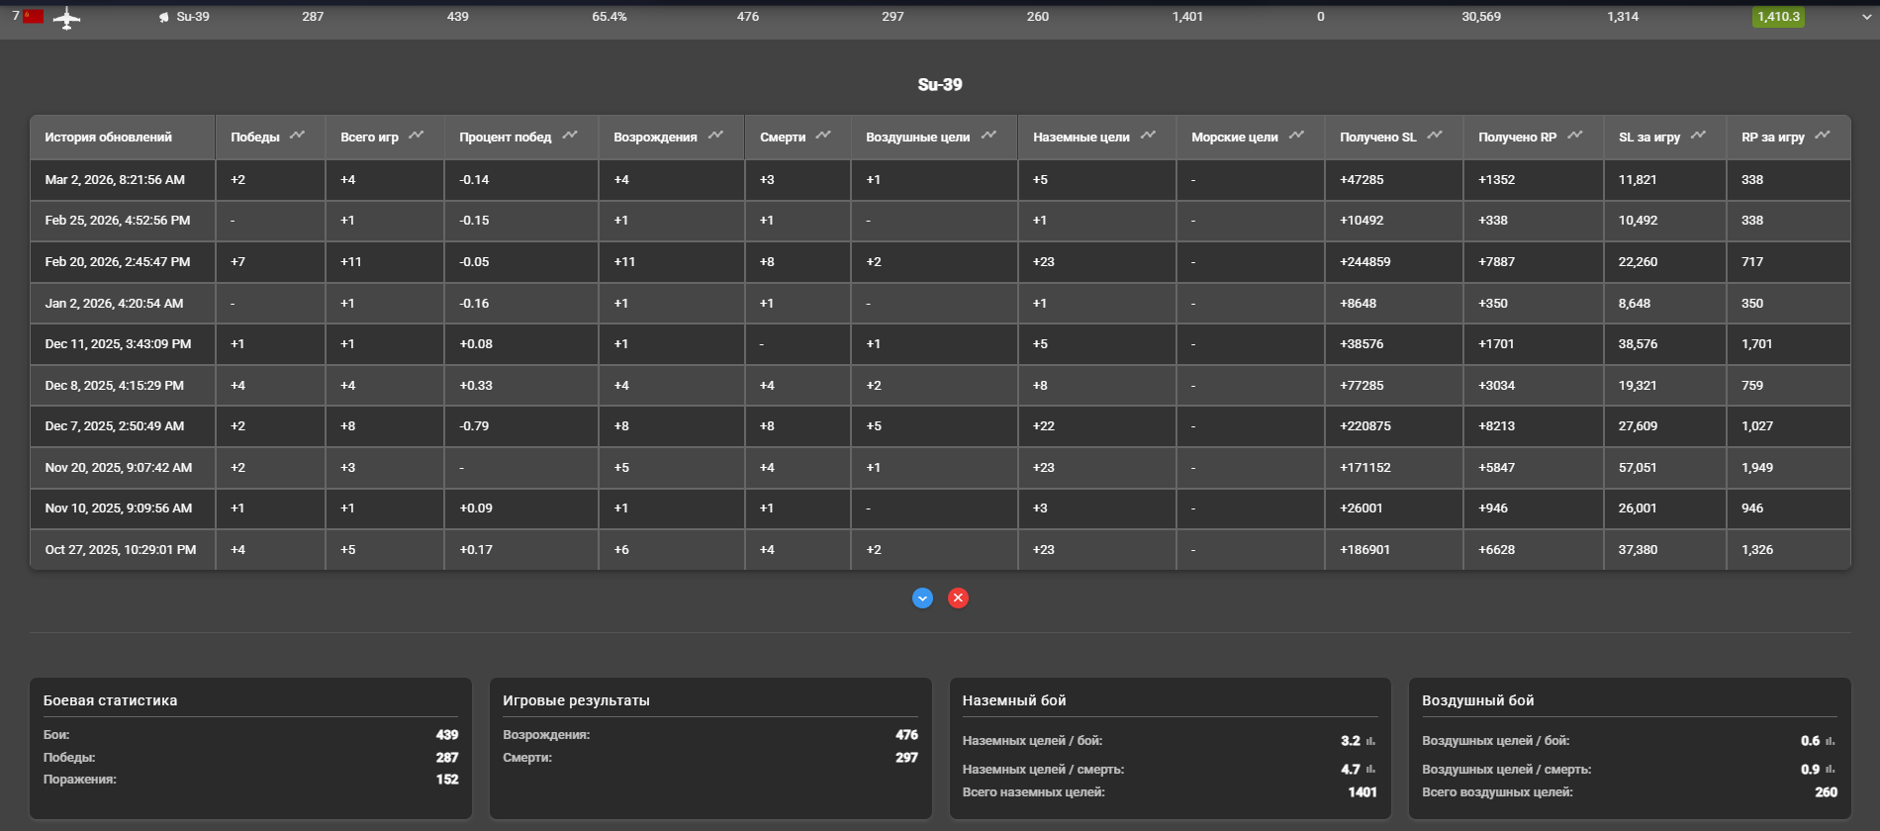Click the Su-39 vehicle name in top row
Viewport: 1880px width, 831px height.
[x=192, y=17]
